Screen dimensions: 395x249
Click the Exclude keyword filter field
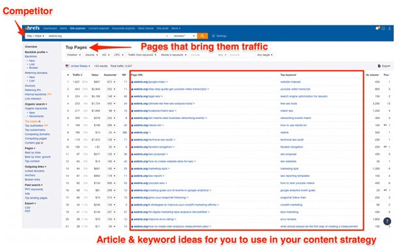point(241,55)
